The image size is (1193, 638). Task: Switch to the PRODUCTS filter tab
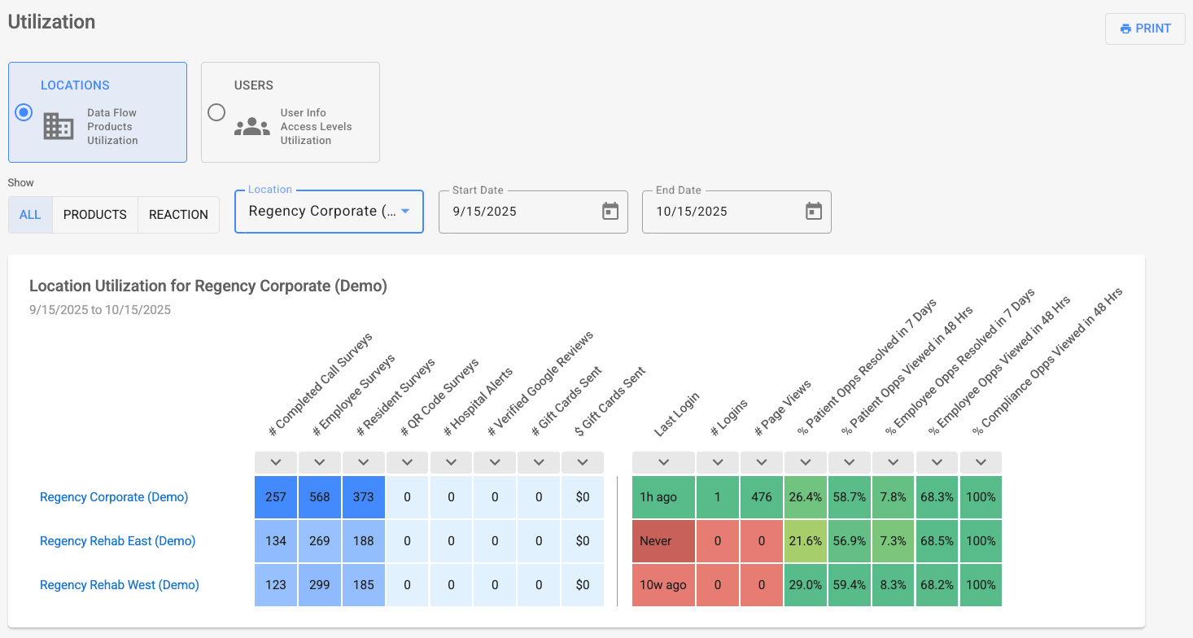pos(95,215)
